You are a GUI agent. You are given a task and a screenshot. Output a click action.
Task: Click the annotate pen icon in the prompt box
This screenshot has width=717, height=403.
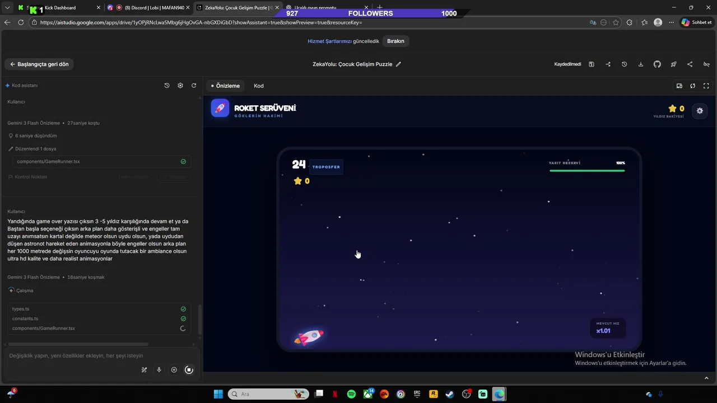144,370
